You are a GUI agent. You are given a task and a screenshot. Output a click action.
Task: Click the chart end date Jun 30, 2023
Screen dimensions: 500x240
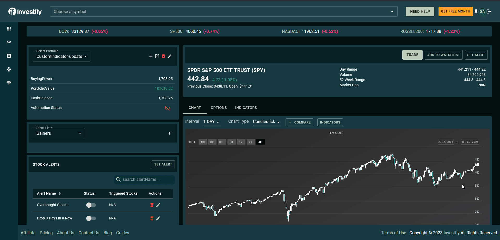click(x=470, y=142)
